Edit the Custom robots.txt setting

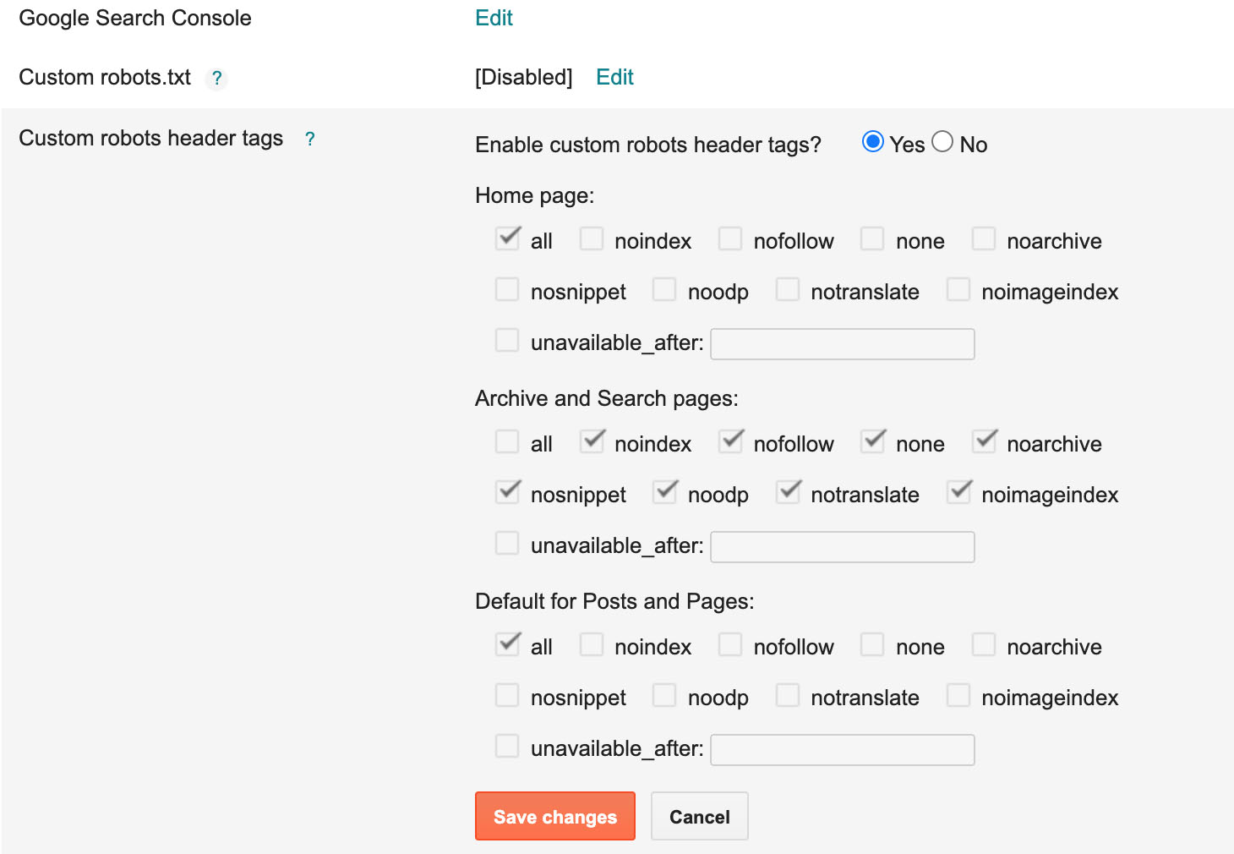[x=614, y=78]
